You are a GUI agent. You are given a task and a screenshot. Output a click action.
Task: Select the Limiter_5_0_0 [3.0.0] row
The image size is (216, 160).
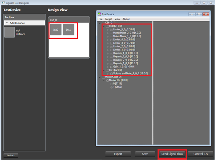click(124, 30)
